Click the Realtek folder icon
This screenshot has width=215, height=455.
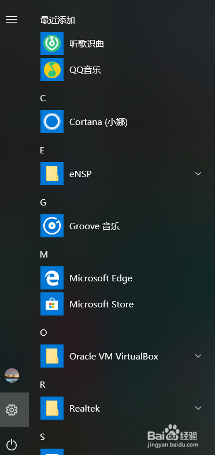[52, 408]
